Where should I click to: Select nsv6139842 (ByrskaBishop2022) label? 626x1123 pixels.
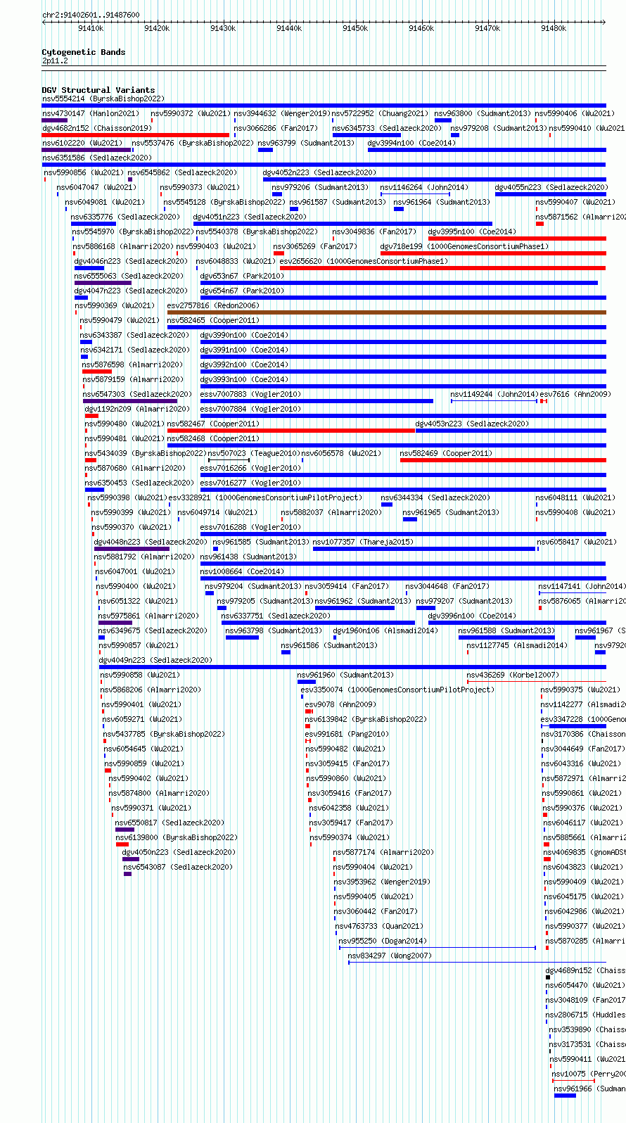click(366, 719)
